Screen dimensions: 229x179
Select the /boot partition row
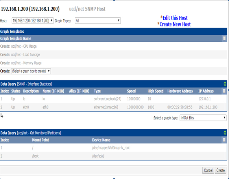tap(113, 156)
